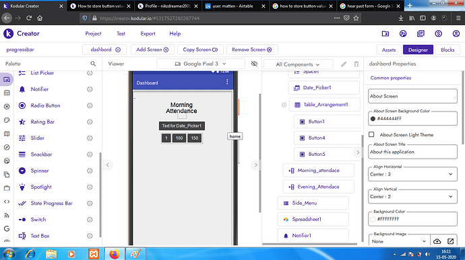Open the Align Horizontal dropdown
The image size is (465, 260).
click(x=412, y=175)
